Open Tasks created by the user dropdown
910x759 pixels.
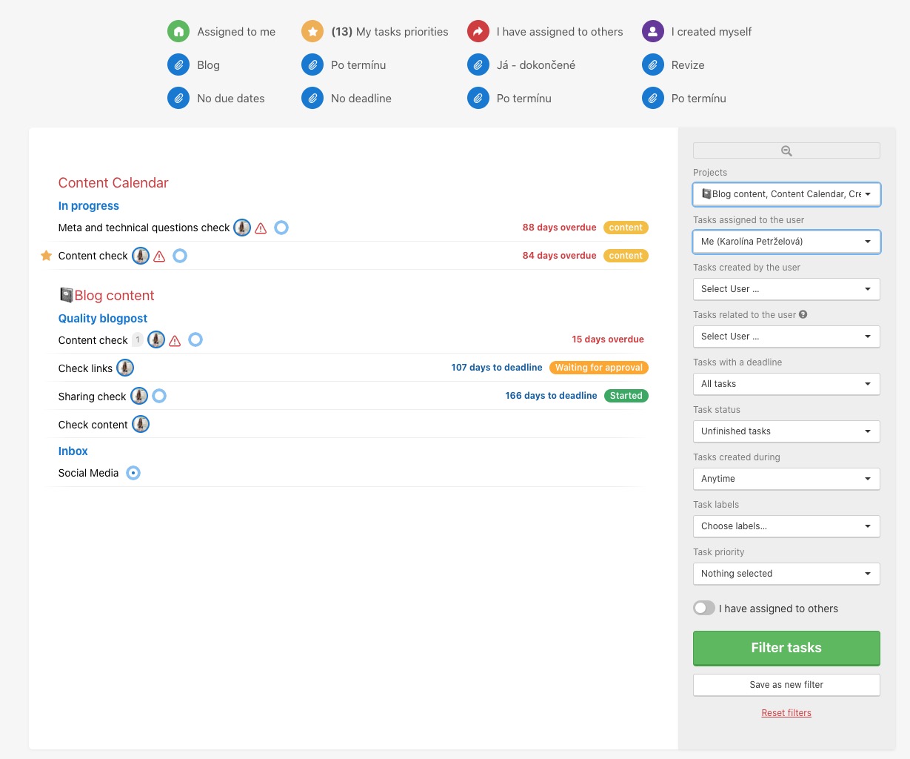click(x=786, y=289)
